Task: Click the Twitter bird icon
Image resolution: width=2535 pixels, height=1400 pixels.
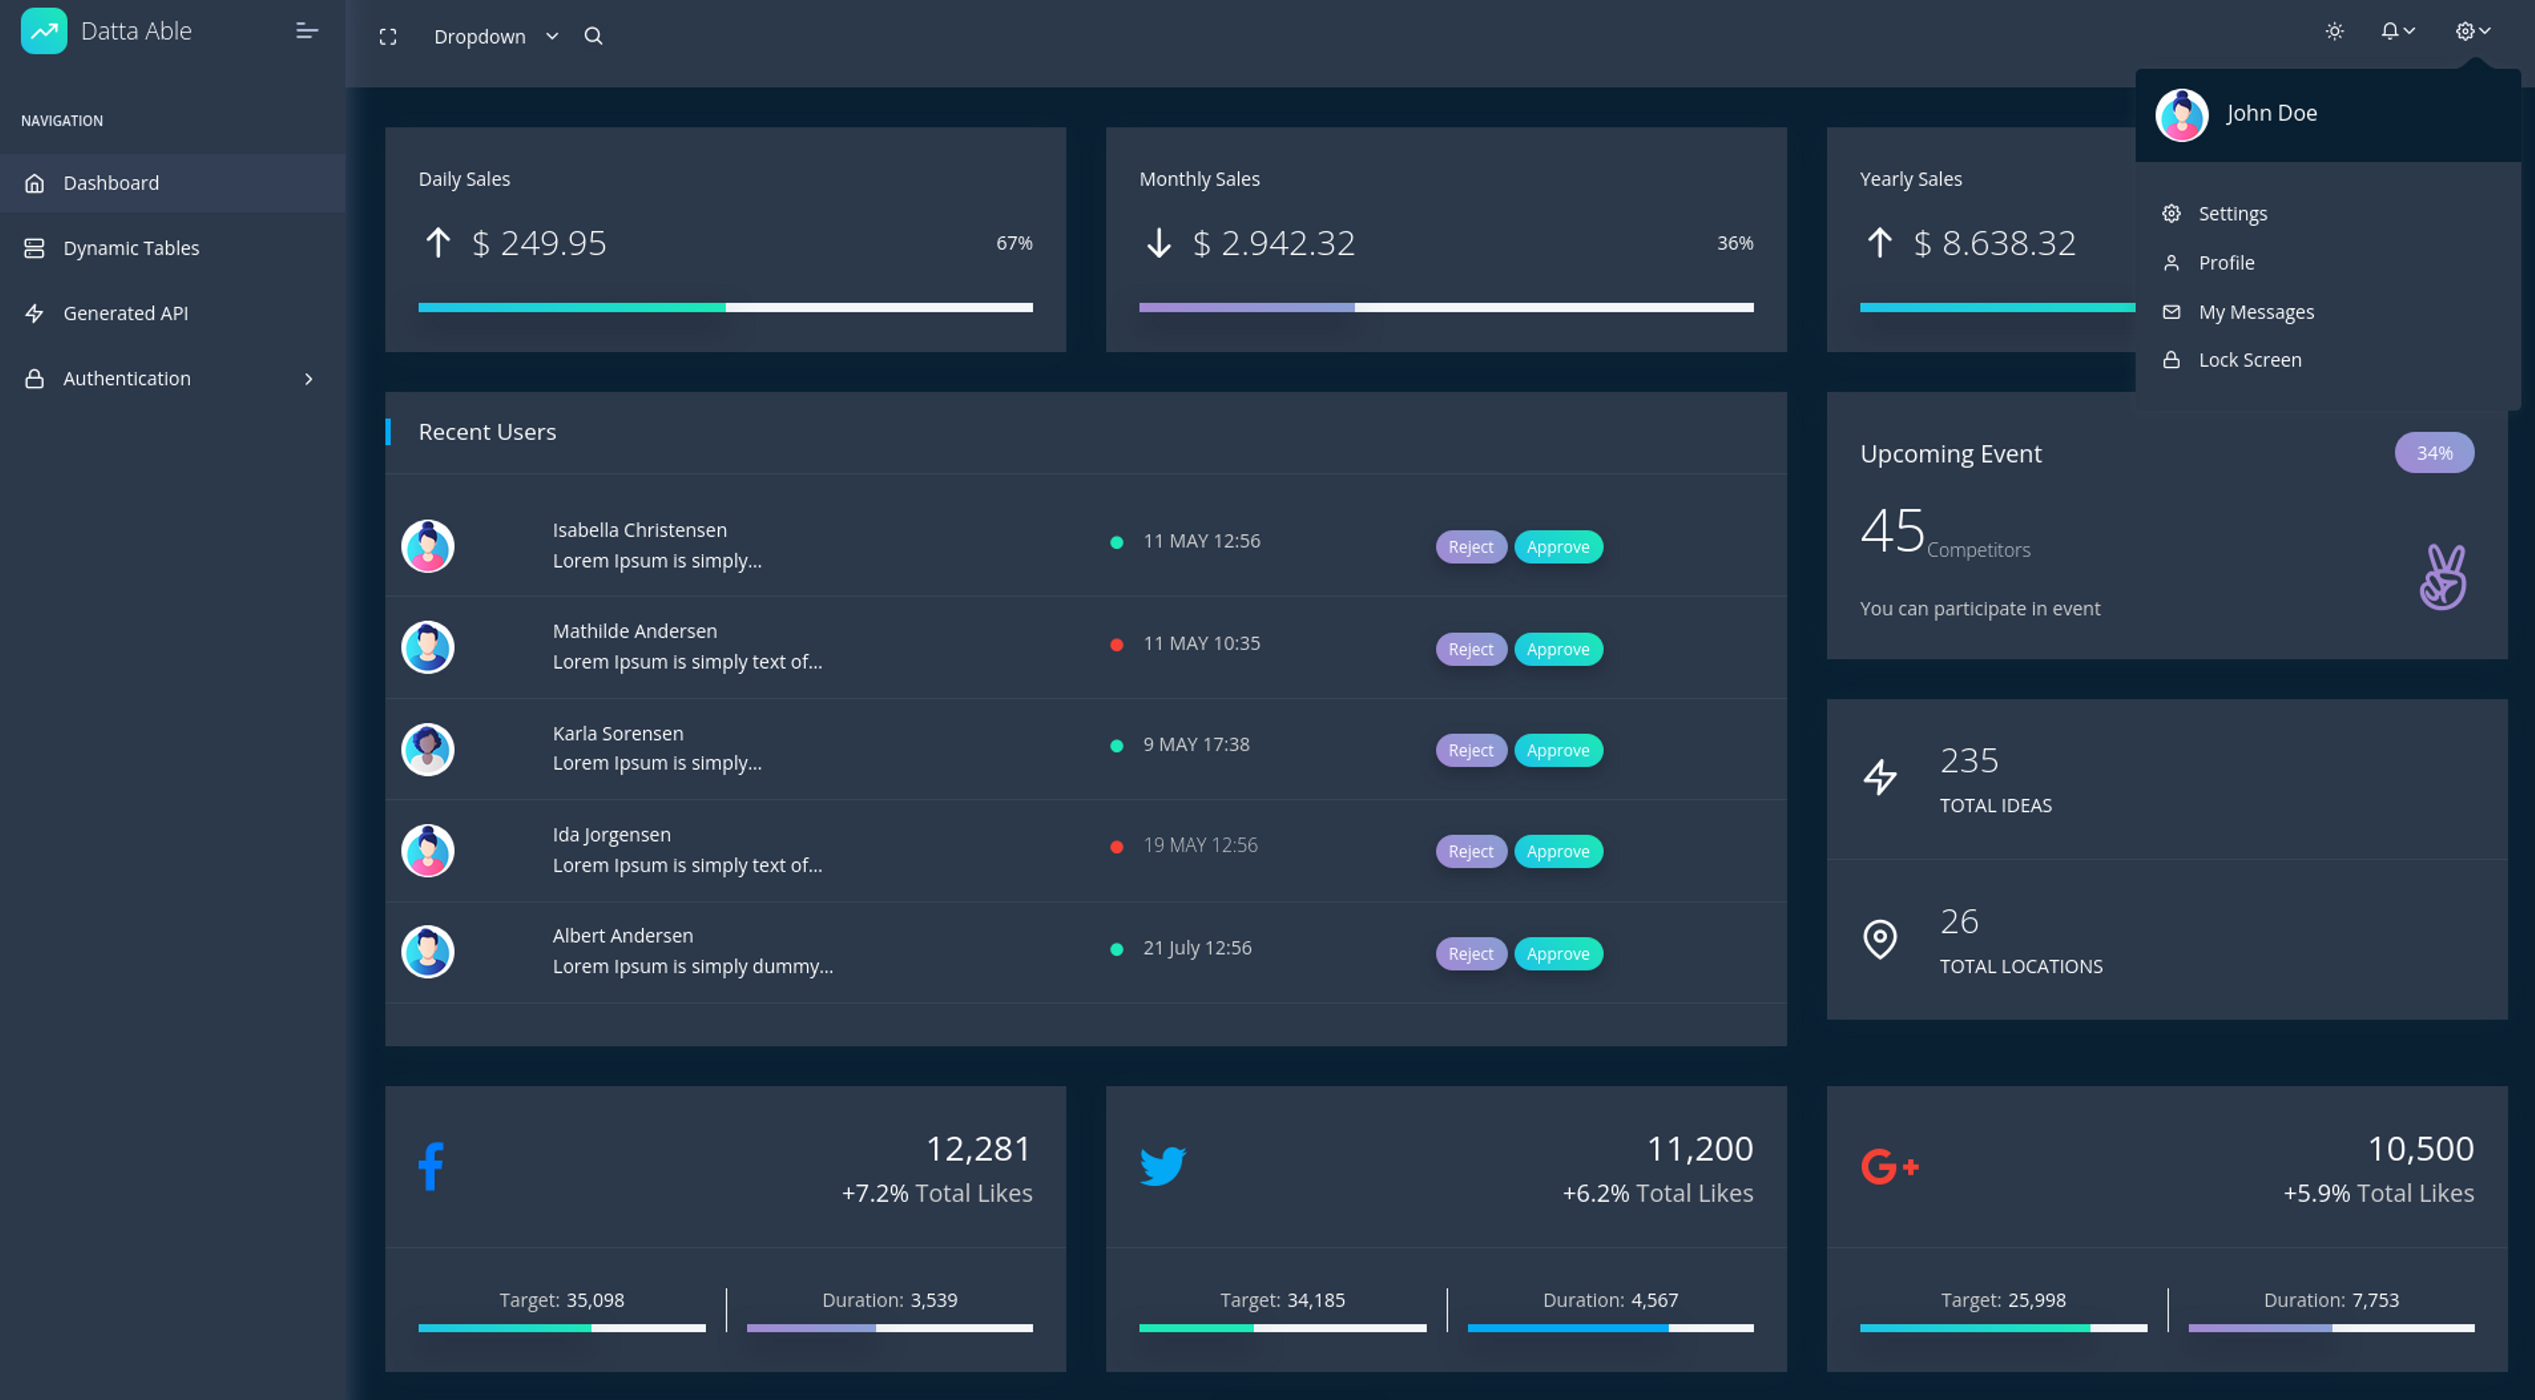Action: click(1162, 1167)
